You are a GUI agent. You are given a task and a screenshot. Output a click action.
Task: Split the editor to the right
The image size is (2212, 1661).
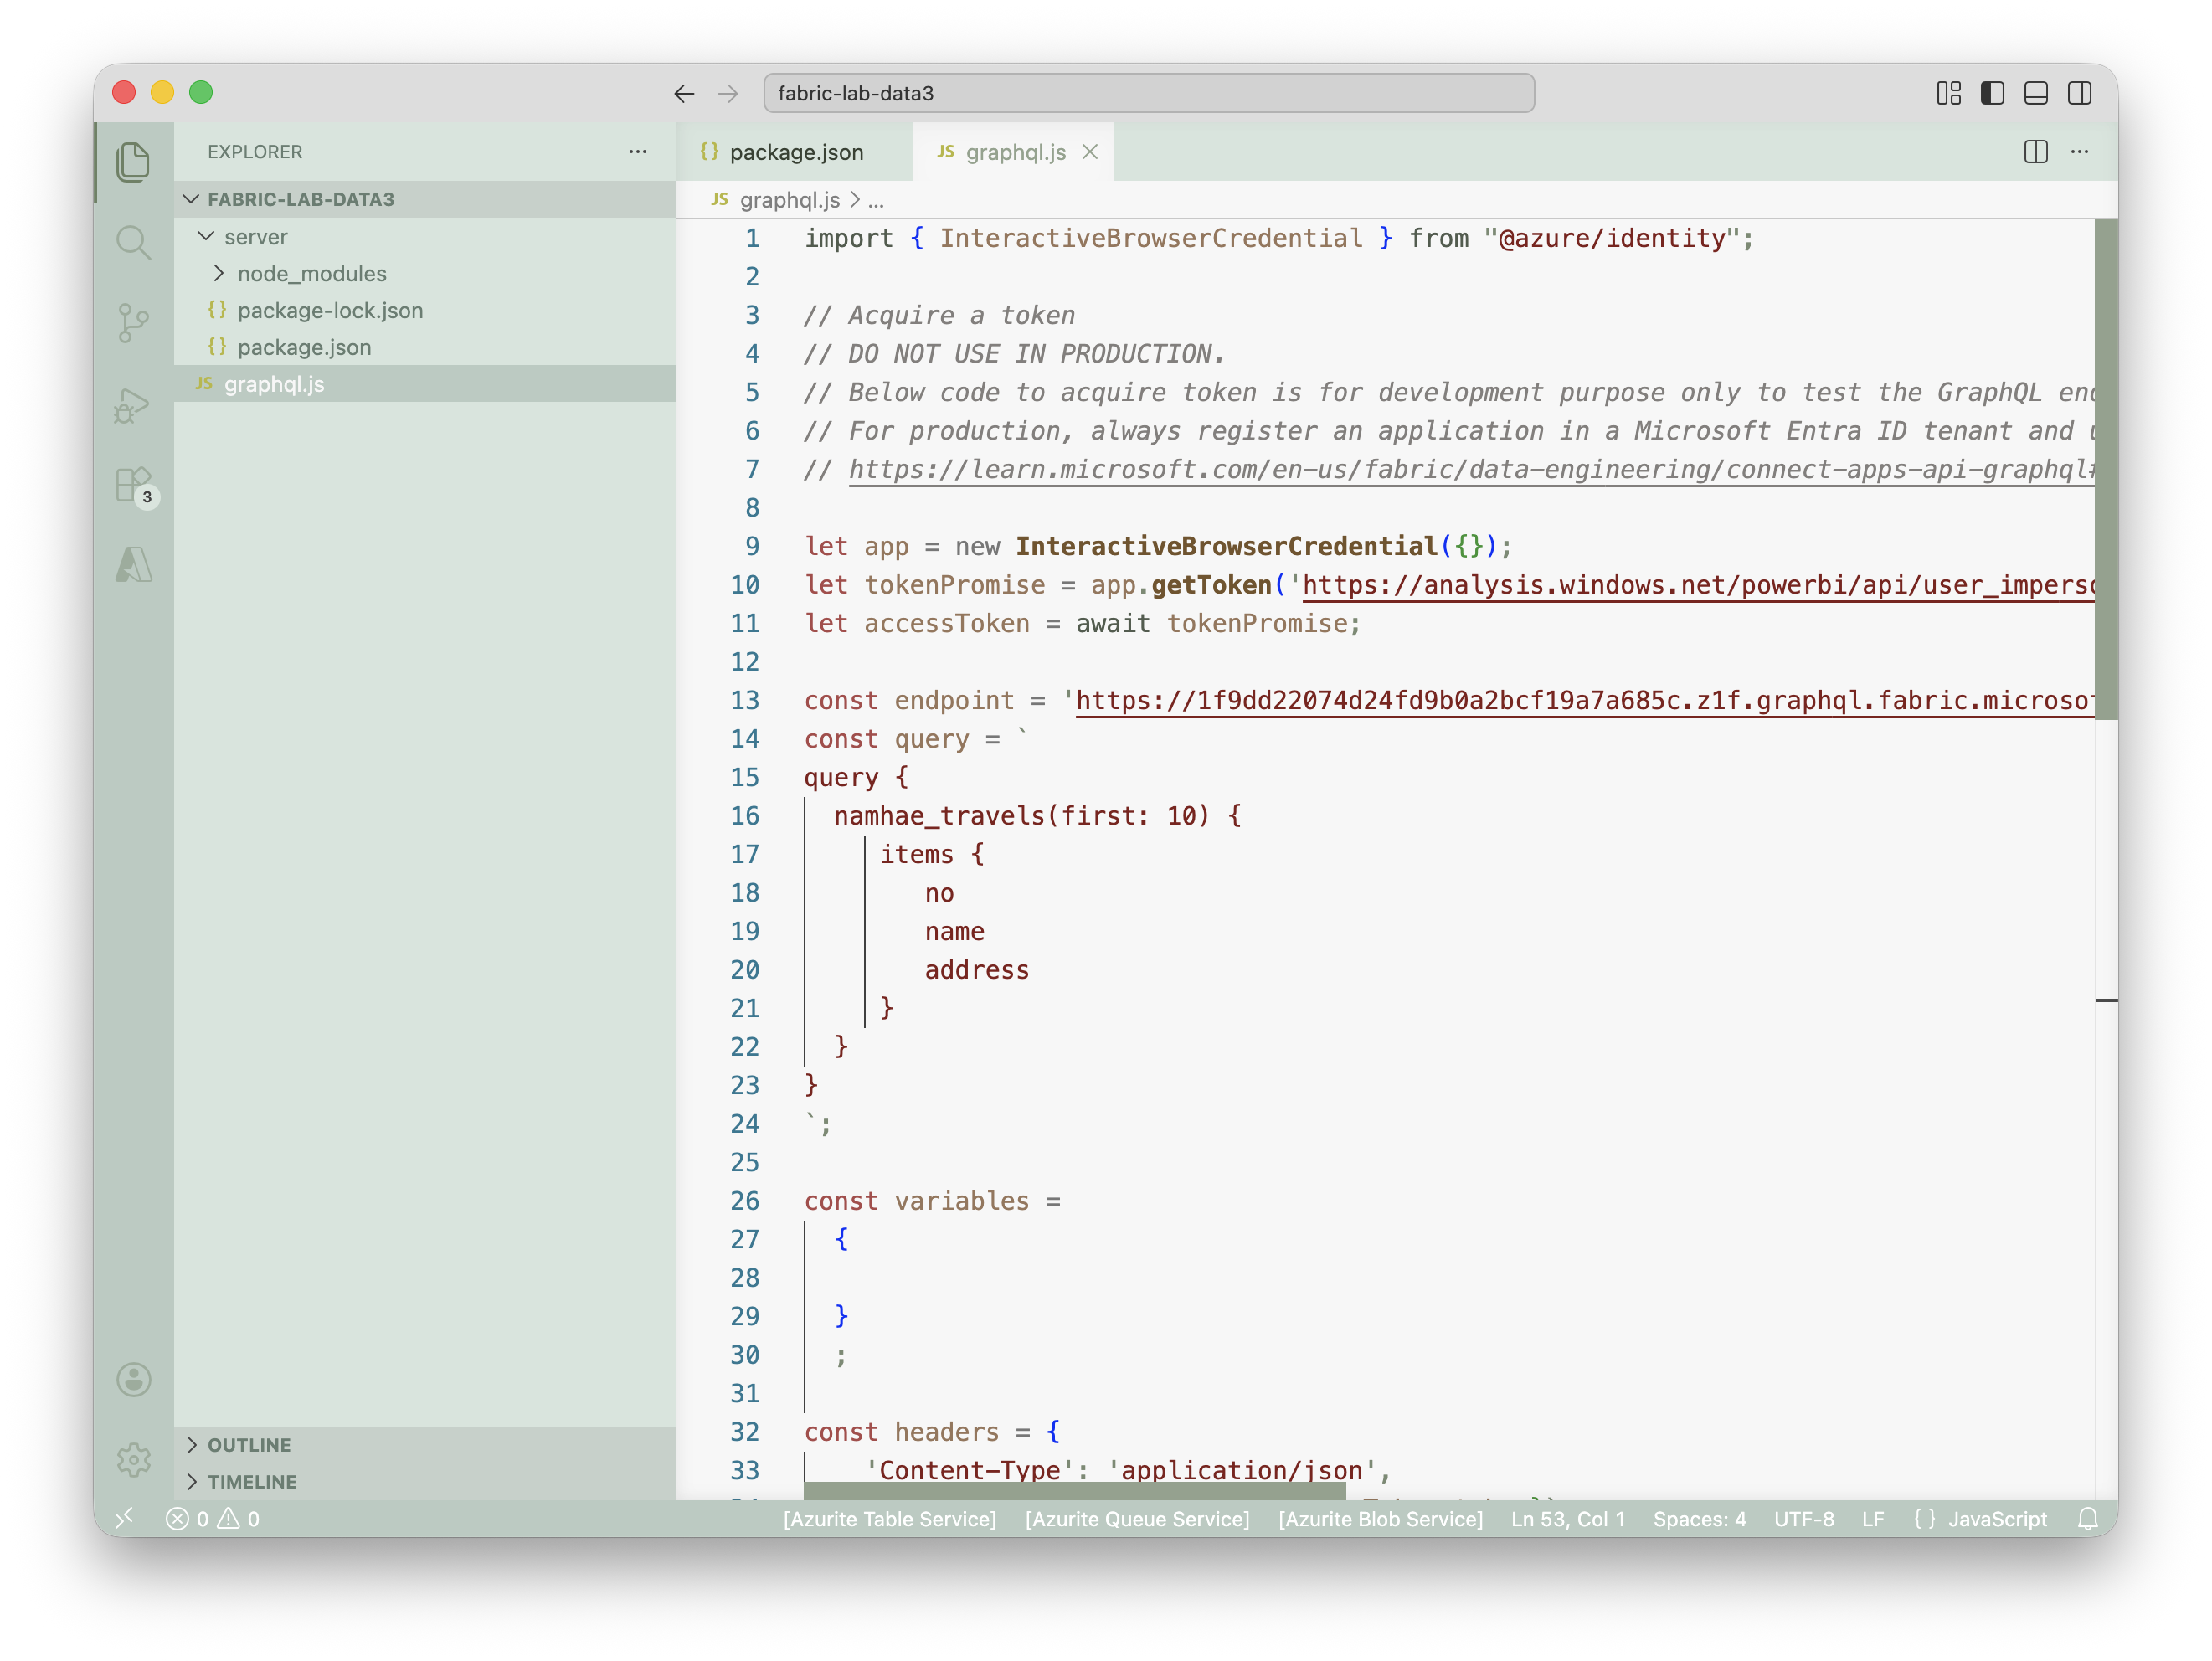(x=2035, y=152)
